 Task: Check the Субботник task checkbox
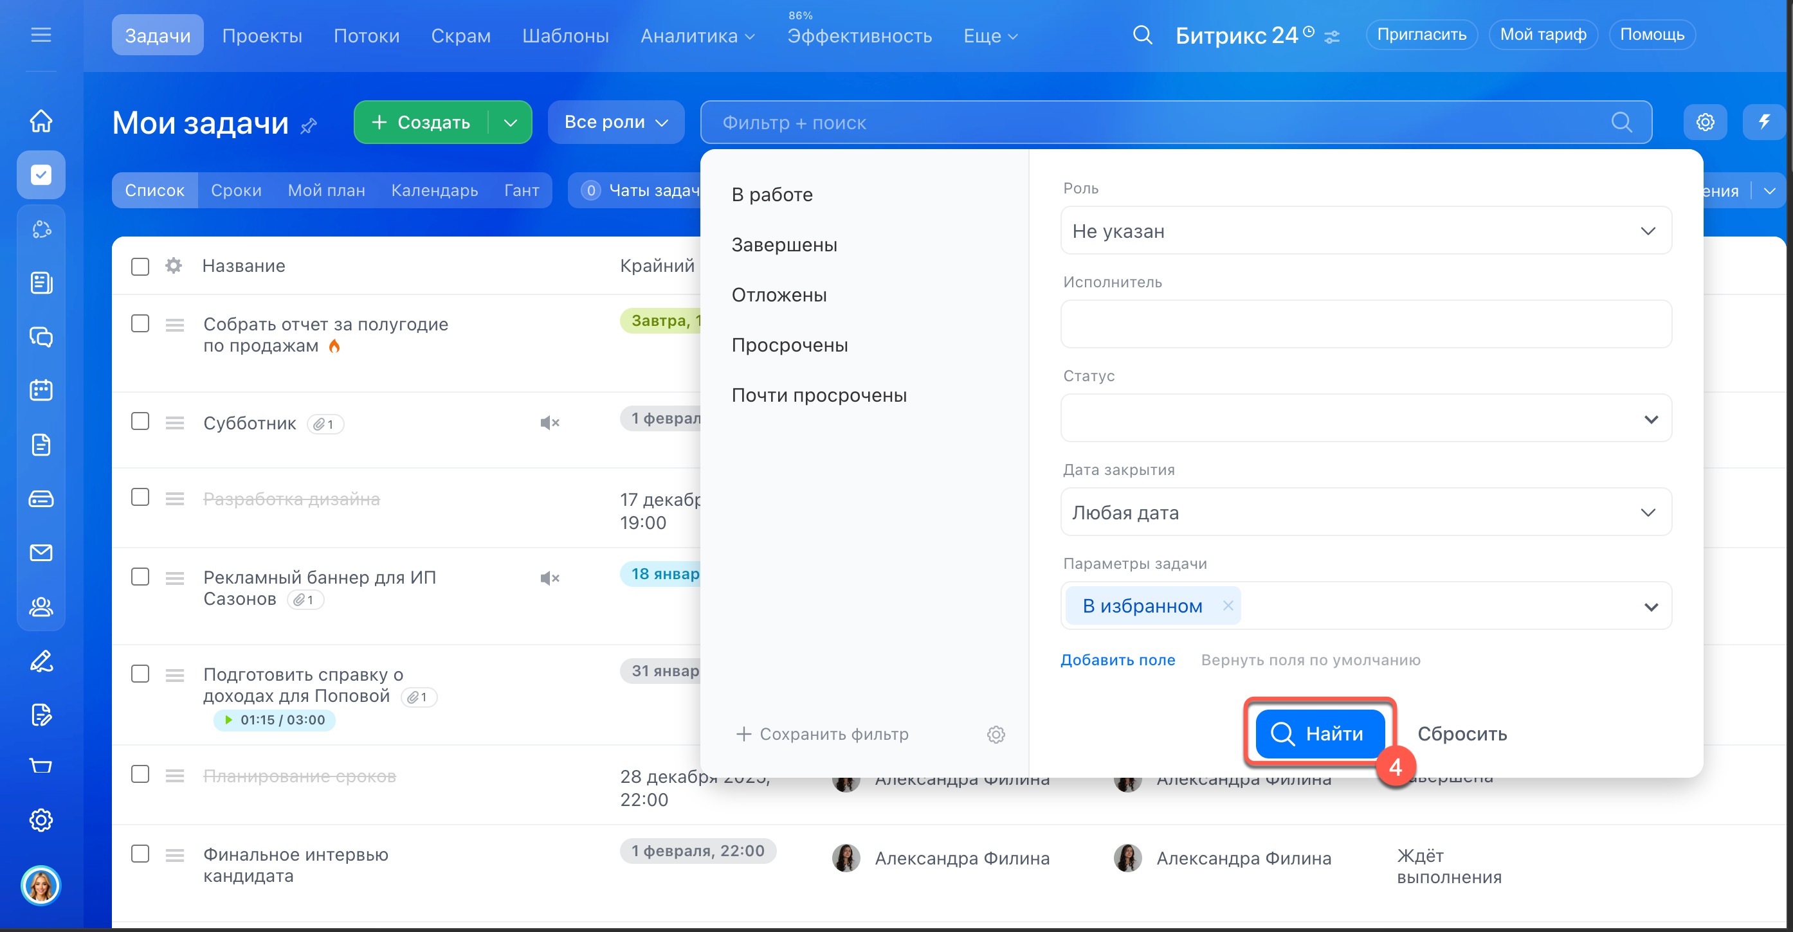click(x=140, y=422)
